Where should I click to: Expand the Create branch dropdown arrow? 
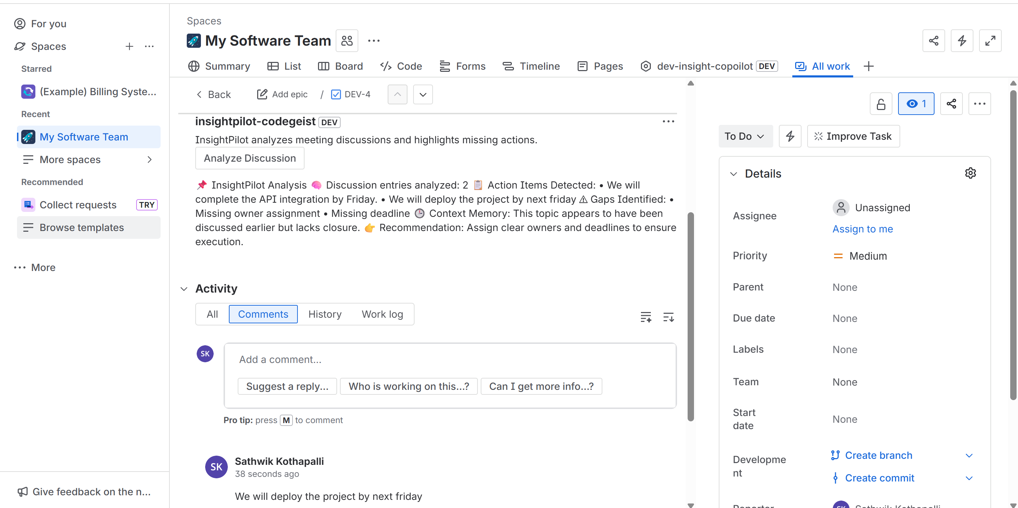[x=968, y=455]
